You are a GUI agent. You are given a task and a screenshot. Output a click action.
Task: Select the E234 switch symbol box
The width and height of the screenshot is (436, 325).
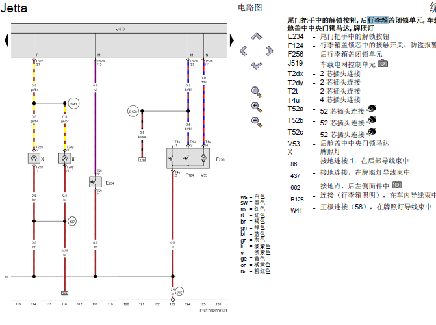pyautogui.click(x=95, y=182)
